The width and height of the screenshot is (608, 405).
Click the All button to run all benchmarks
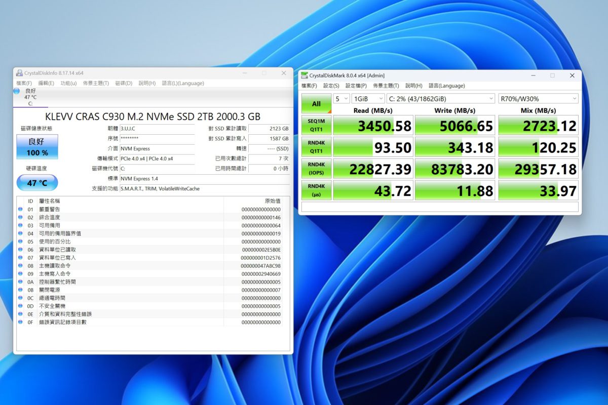click(316, 103)
